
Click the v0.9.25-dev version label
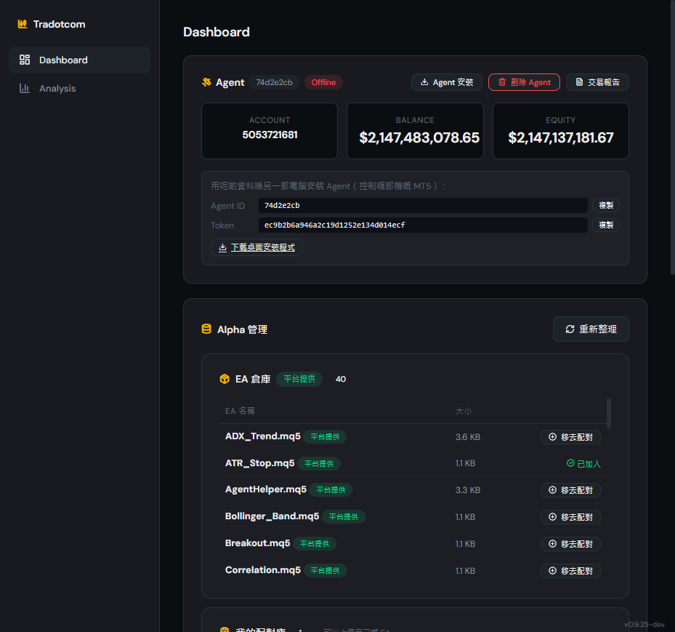pyautogui.click(x=644, y=624)
